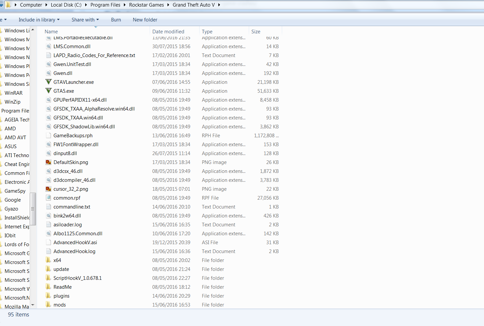Select WinZip folder in navigation tree

(x=13, y=102)
